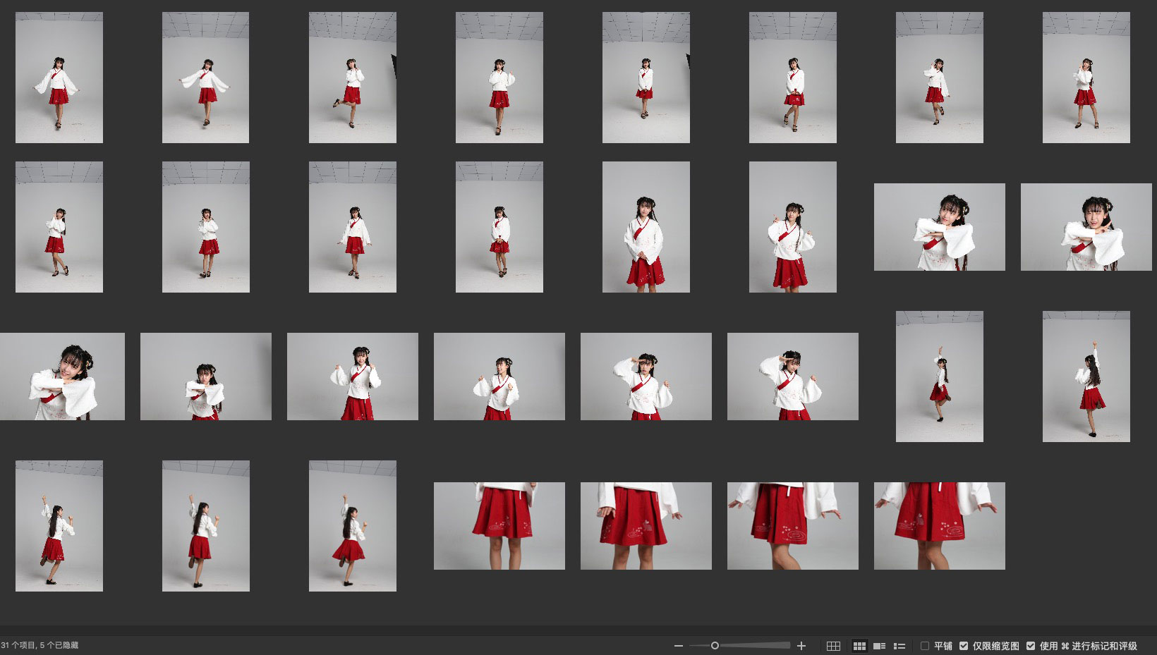Select the back-facing photo at third row's end
The width and height of the screenshot is (1157, 655).
pyautogui.click(x=1086, y=377)
